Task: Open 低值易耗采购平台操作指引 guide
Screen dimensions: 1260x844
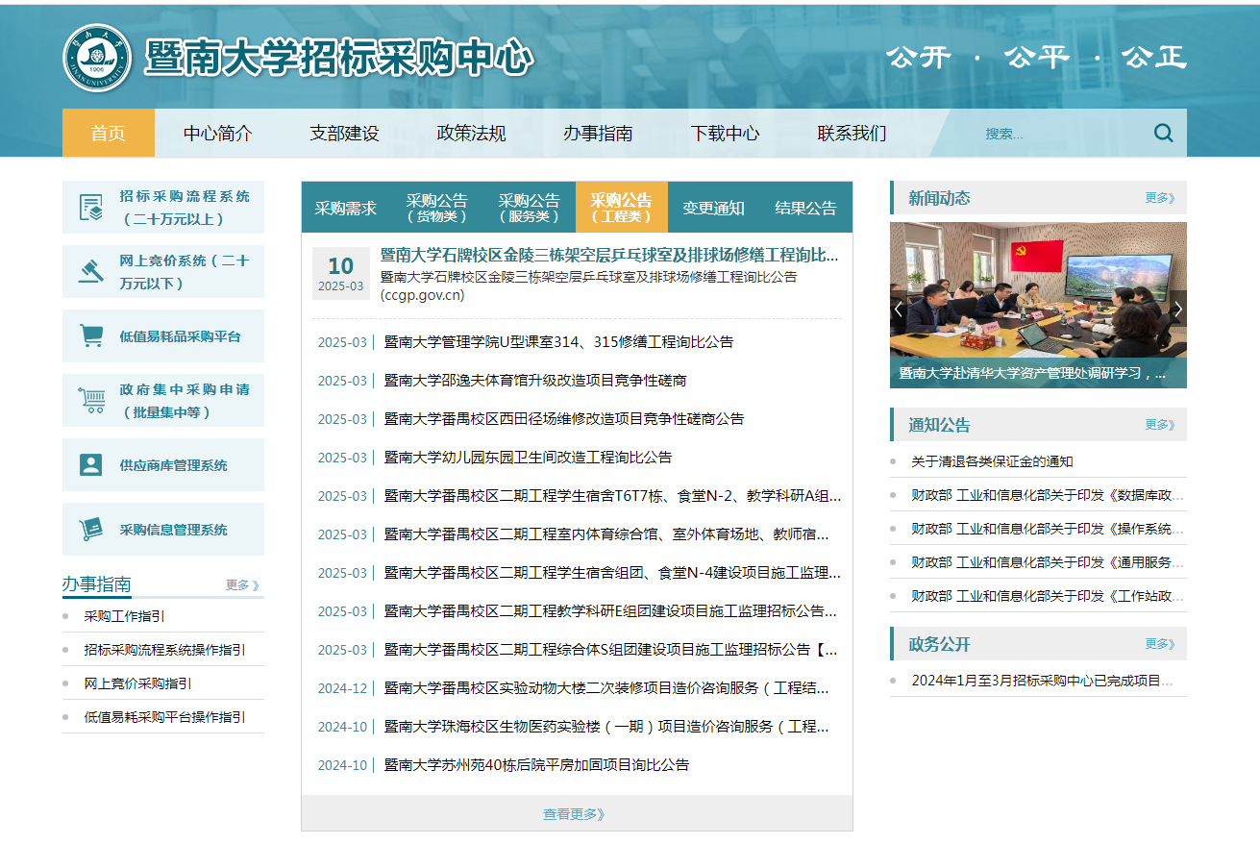Action: click(164, 717)
